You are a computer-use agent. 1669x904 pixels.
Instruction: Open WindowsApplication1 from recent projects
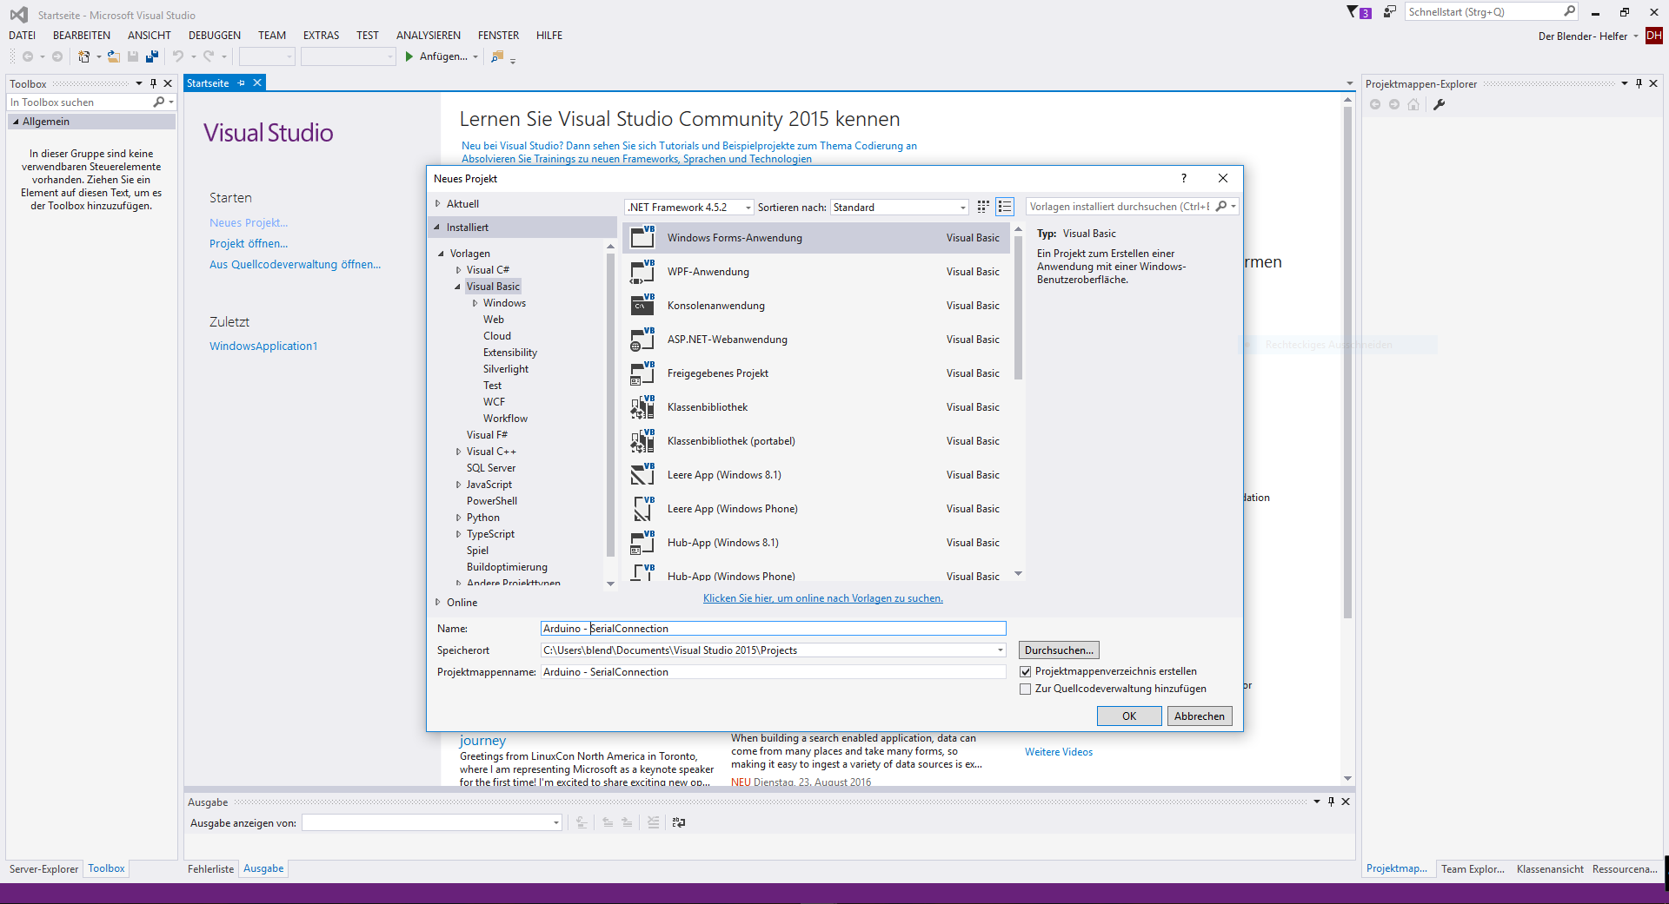pyautogui.click(x=263, y=346)
